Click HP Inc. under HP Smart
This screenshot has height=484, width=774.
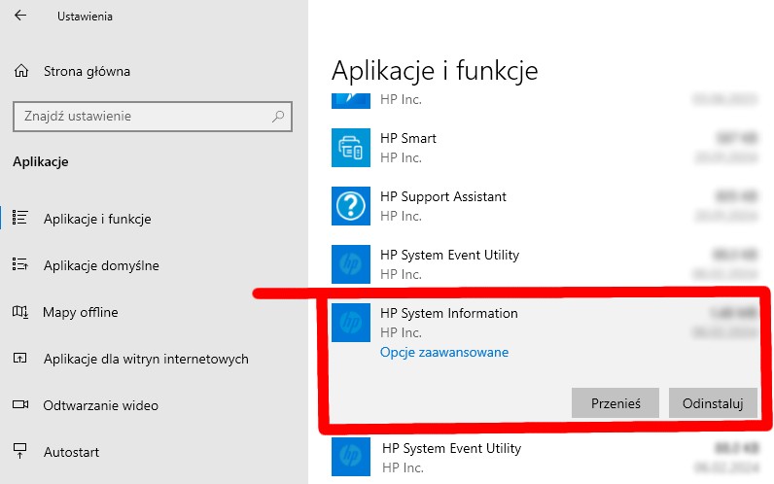[401, 157]
